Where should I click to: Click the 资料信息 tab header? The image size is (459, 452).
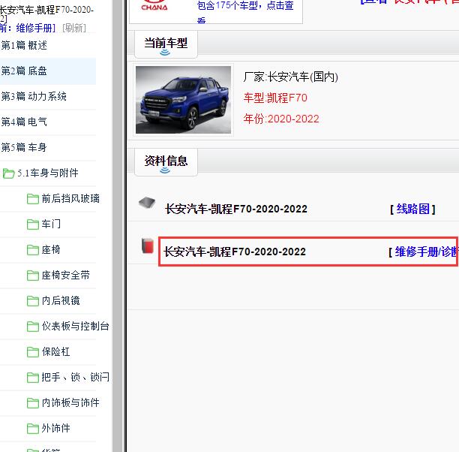pos(166,162)
